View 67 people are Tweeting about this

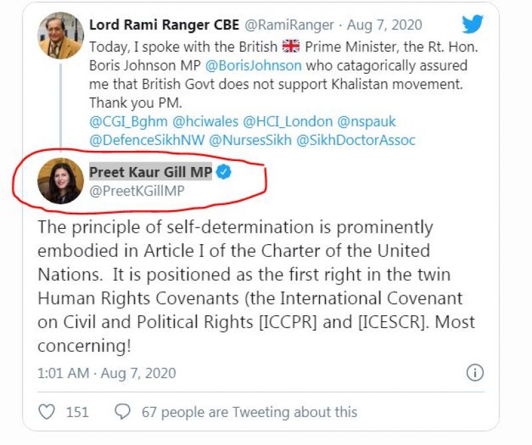[249, 412]
